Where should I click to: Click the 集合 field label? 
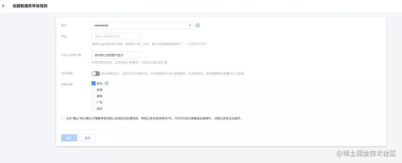(64, 25)
